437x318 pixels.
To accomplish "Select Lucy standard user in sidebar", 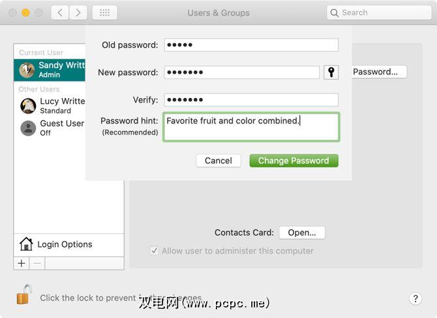I will click(52, 106).
